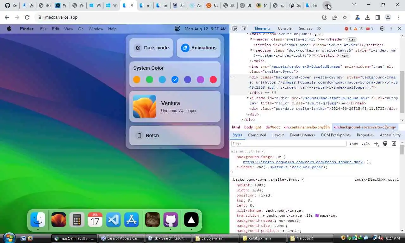The height and width of the screenshot is (243, 405).
Task: Open Finder from the dock
Action: pyautogui.click(x=38, y=220)
